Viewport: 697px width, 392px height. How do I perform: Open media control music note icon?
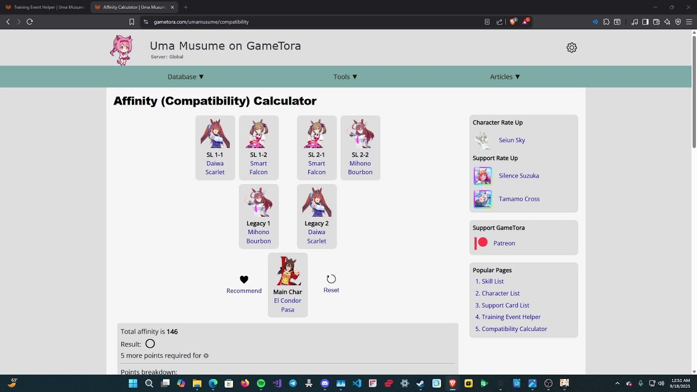pos(634,22)
